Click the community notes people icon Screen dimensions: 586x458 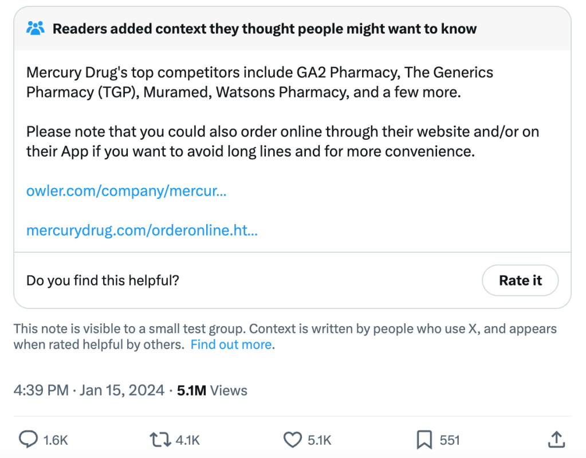(36, 28)
